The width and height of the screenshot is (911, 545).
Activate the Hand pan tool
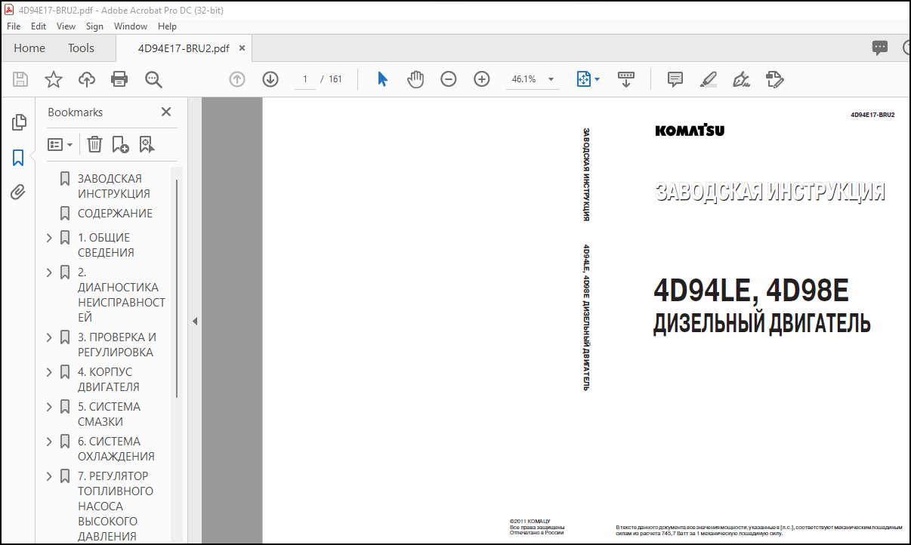coord(415,79)
